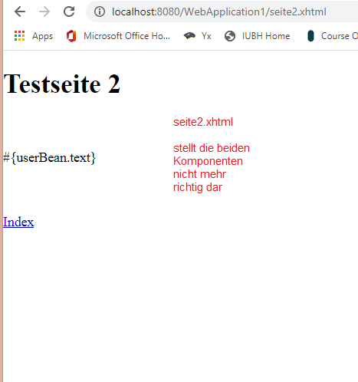
Task: Open the Apps bookmark label
Action: [42, 36]
